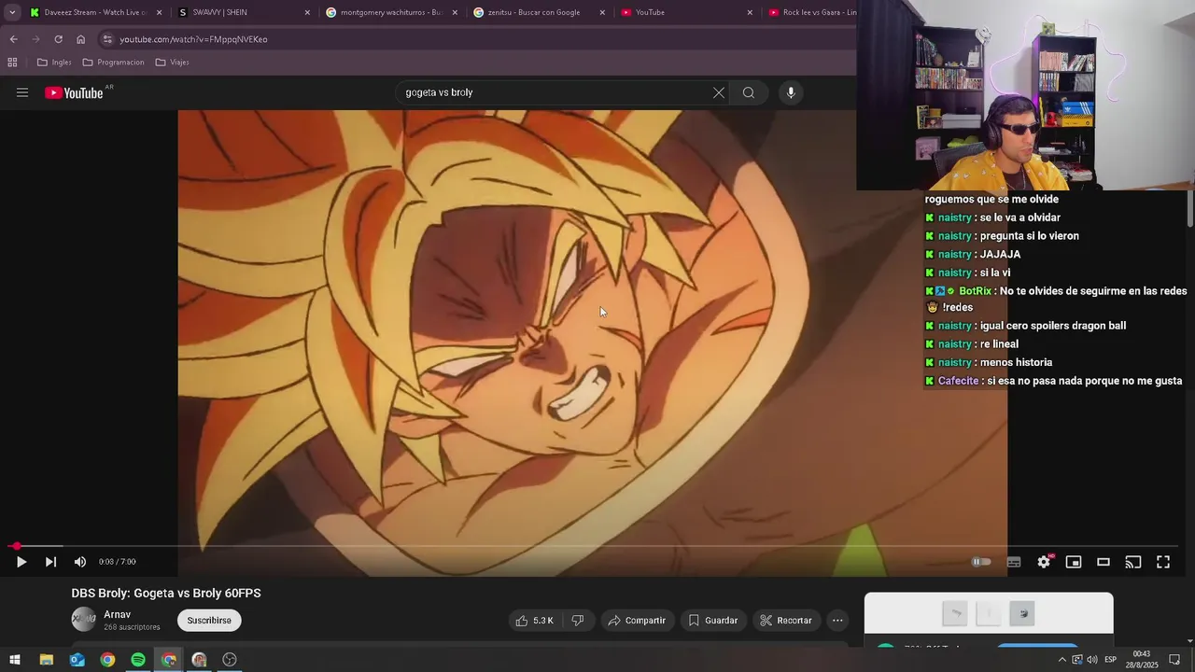Go to the YouTube home logo

coord(75,92)
